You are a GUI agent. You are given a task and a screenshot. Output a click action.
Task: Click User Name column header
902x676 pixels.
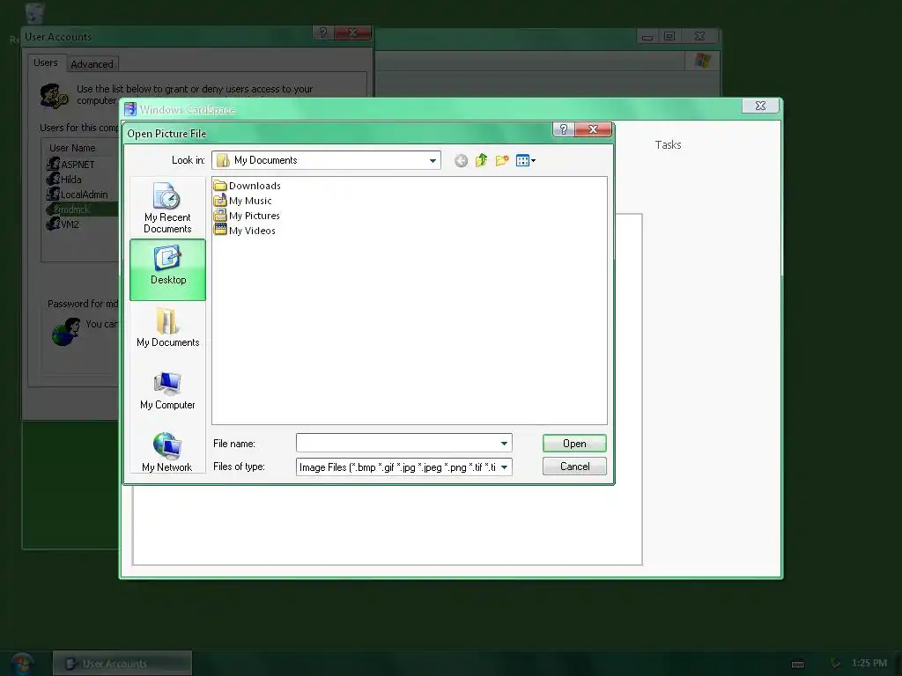(x=72, y=148)
